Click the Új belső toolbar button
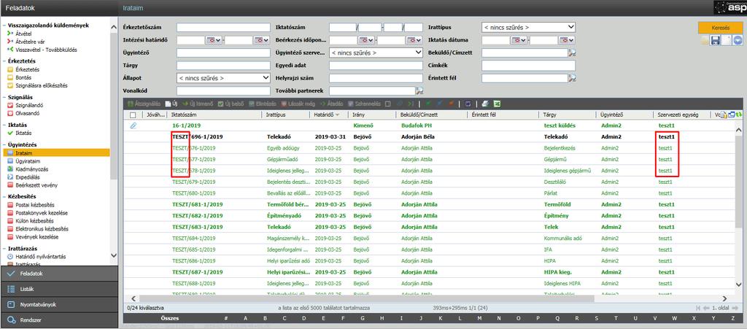Screen dimensions: 747x329 point(231,104)
